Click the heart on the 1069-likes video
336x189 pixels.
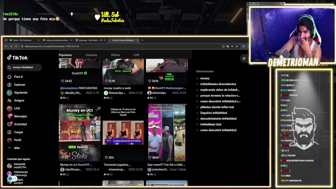point(150,158)
